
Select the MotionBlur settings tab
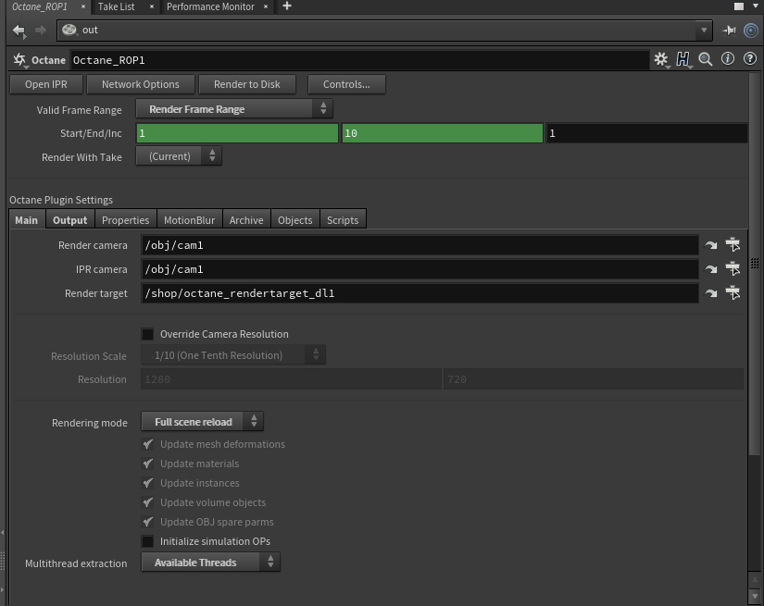point(190,220)
